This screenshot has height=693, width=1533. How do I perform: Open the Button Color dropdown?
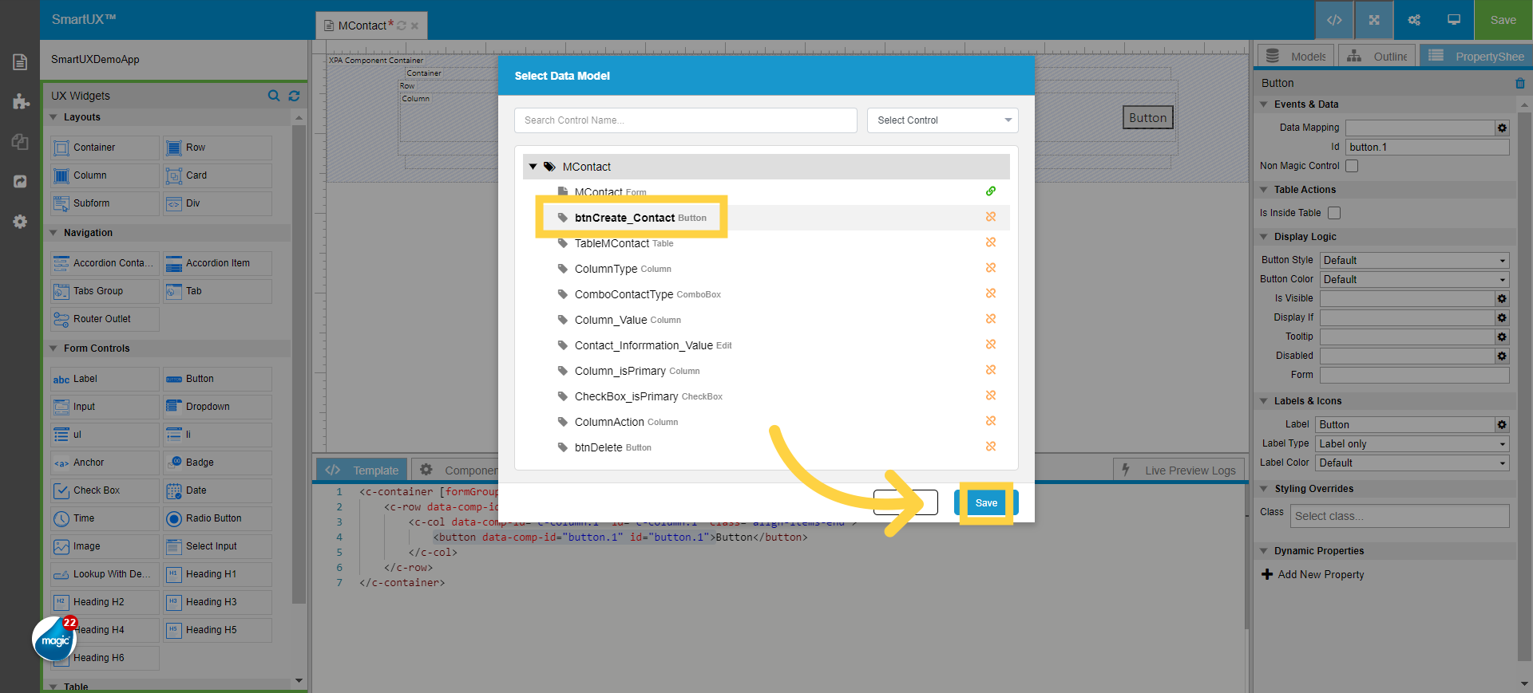[1414, 279]
